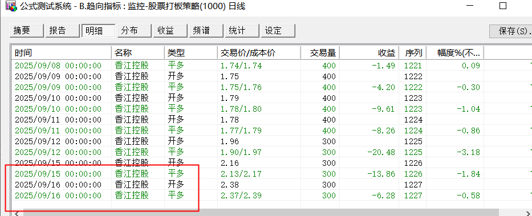Select the 2025/09/08 平多 row date
Image resolution: width=532 pixels, height=216 pixels.
[x=58, y=66]
